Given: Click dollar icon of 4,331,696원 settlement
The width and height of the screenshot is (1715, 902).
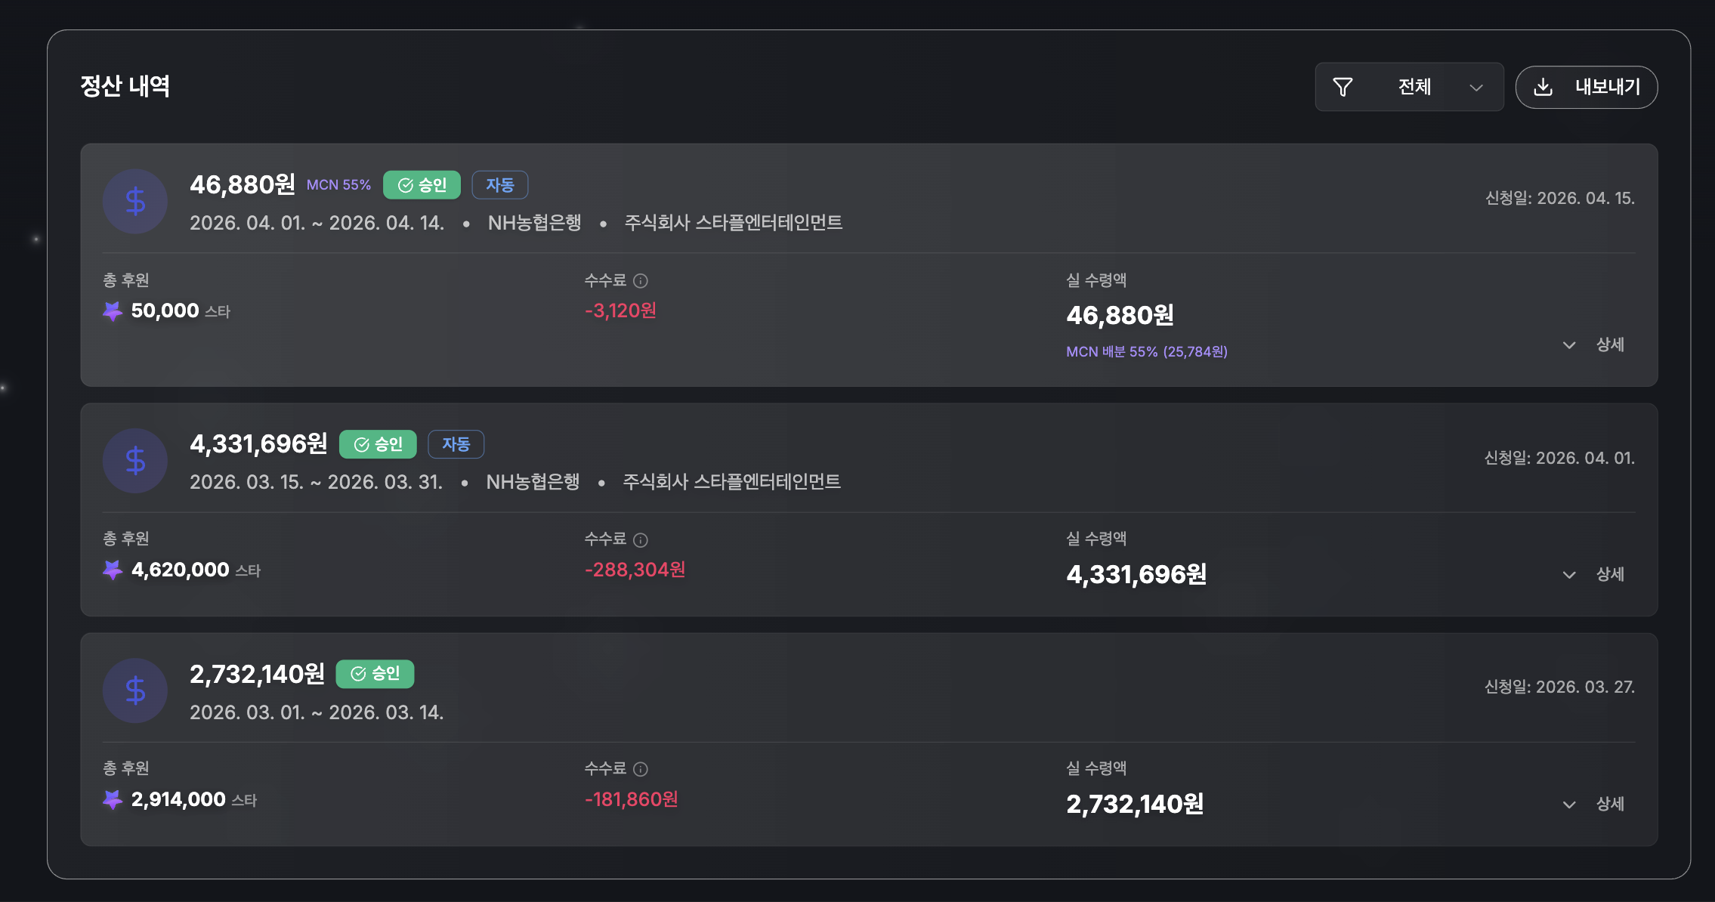Looking at the screenshot, I should tap(135, 460).
